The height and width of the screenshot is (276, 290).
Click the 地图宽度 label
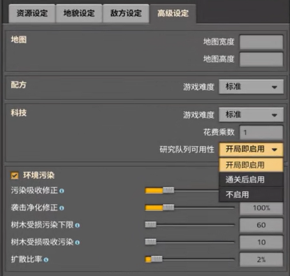click(x=219, y=42)
